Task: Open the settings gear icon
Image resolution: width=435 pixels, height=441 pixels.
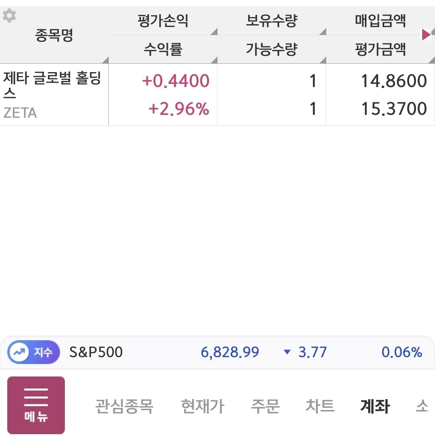Action: coord(9,16)
